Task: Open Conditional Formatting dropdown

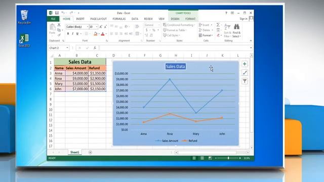Action: pyautogui.click(x=179, y=25)
